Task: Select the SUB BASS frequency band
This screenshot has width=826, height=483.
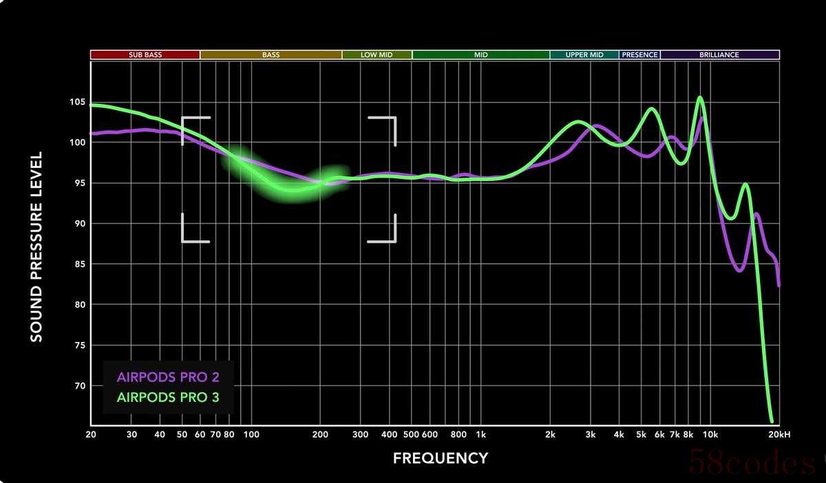Action: 145,55
